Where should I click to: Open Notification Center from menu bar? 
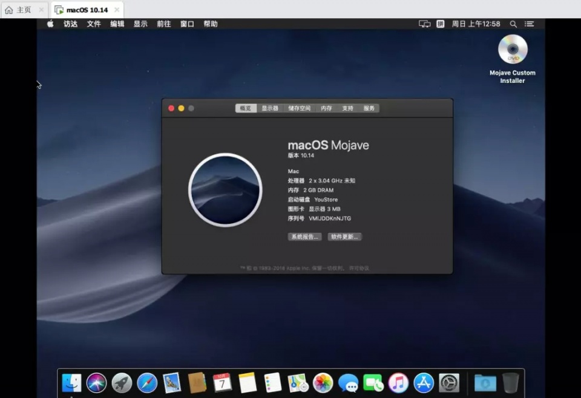[529, 24]
